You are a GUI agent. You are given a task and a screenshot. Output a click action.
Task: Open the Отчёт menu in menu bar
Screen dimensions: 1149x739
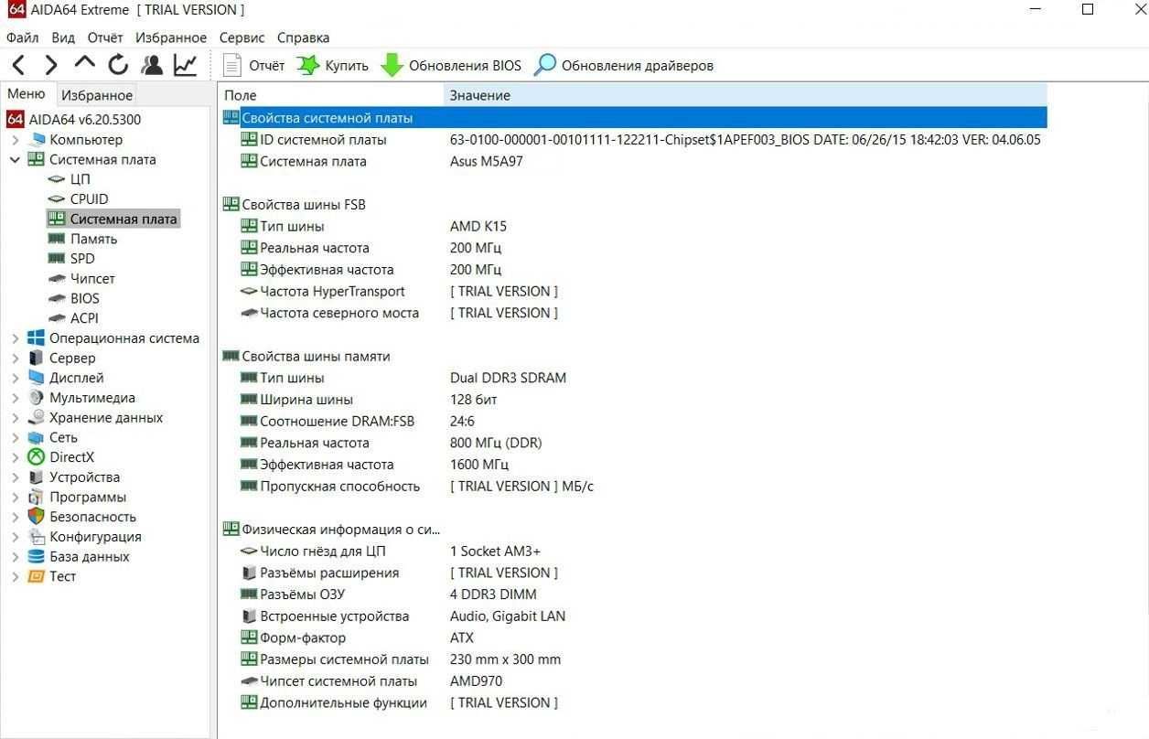105,37
